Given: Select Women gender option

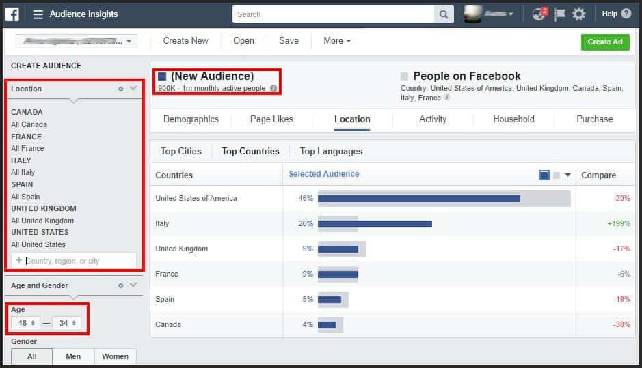Looking at the screenshot, I should tap(115, 356).
